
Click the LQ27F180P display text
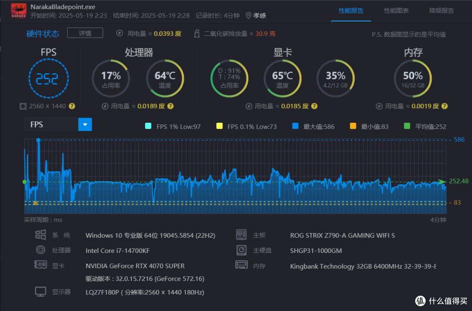(145, 292)
